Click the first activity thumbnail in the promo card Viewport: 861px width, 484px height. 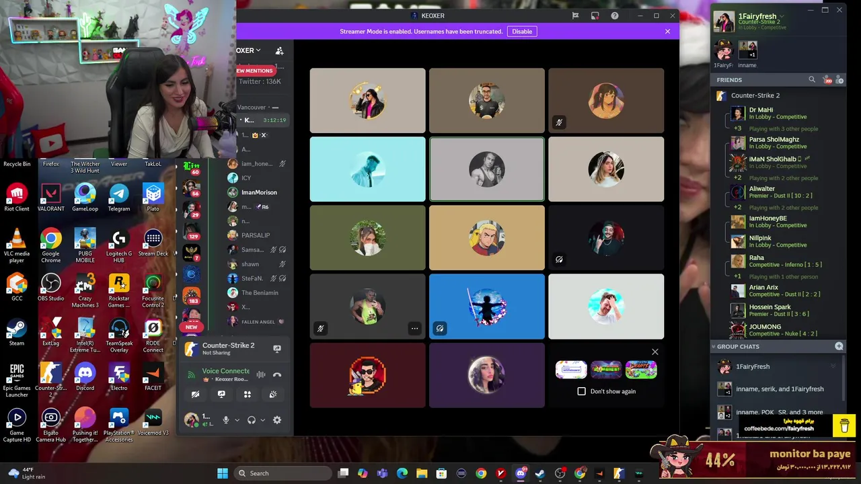coord(571,370)
